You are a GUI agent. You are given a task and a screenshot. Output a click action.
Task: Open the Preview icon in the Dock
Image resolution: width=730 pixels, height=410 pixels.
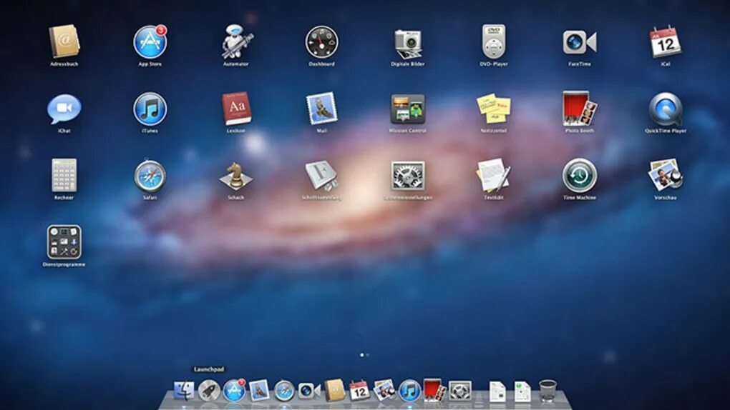click(x=384, y=390)
